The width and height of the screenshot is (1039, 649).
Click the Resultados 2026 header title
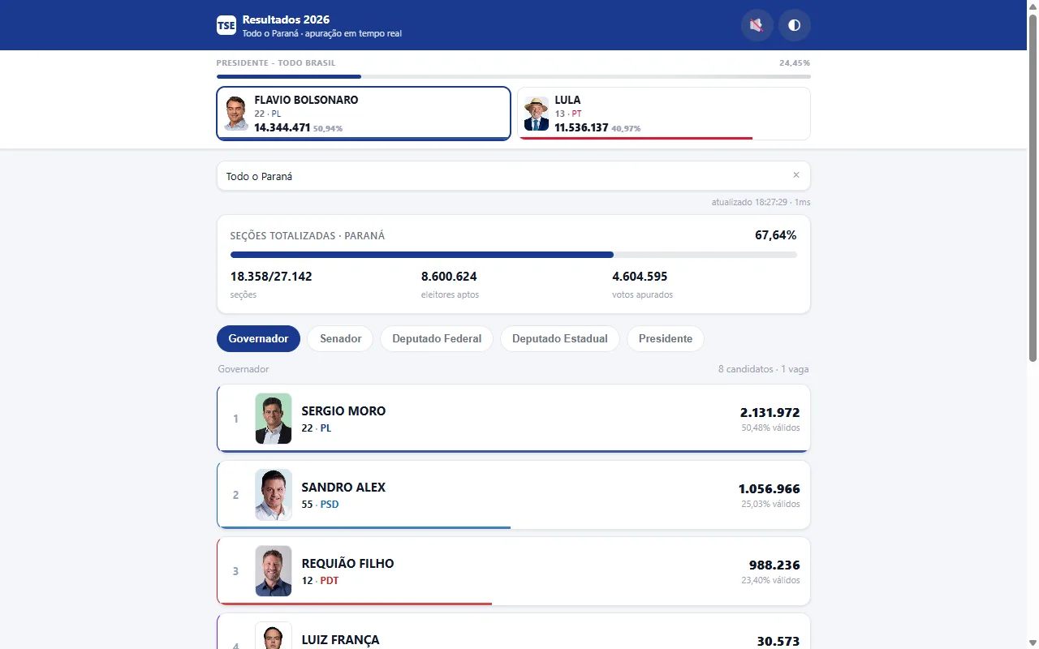pos(286,19)
